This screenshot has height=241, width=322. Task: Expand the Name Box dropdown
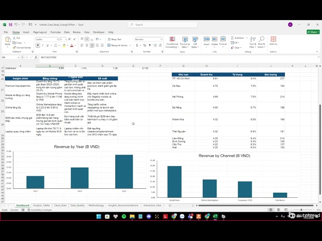coord(19,57)
